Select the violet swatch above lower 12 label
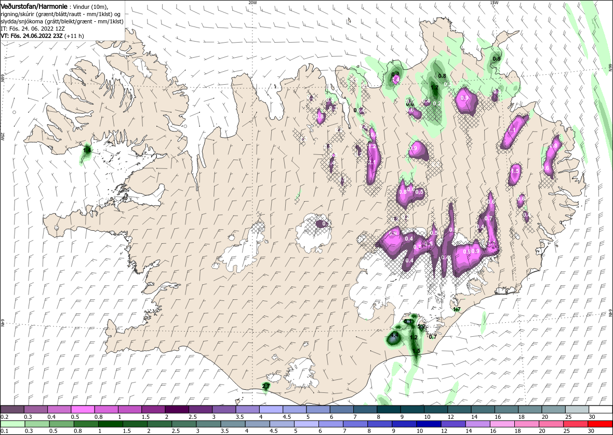Image resolution: width=613 pixels, height=435 pixels. pos(453,425)
